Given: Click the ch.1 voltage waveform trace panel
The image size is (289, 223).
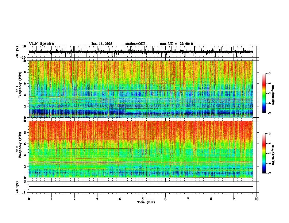Looking at the screenshot, I should [143, 52].
